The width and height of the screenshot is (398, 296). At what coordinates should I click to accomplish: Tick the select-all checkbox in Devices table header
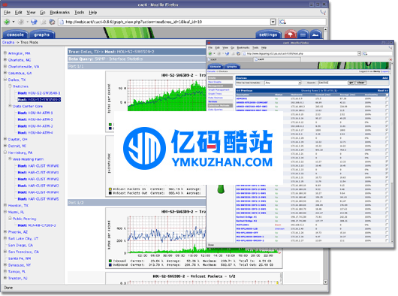[387, 95]
